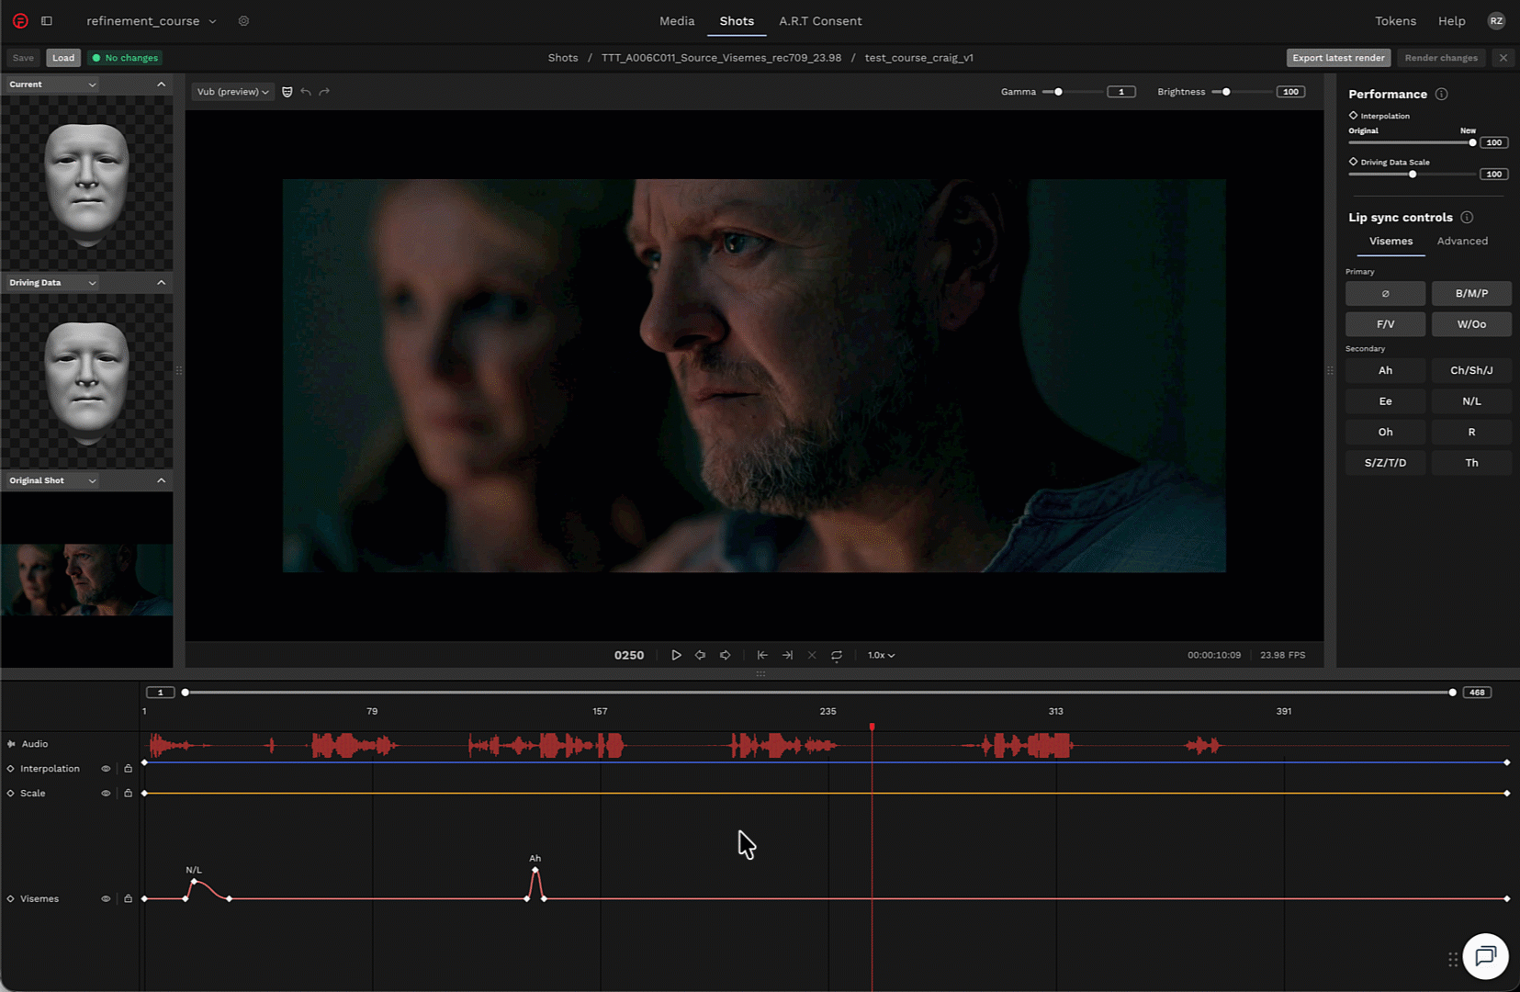This screenshot has height=992, width=1520.
Task: Switch to the Shots tab
Action: tap(737, 21)
